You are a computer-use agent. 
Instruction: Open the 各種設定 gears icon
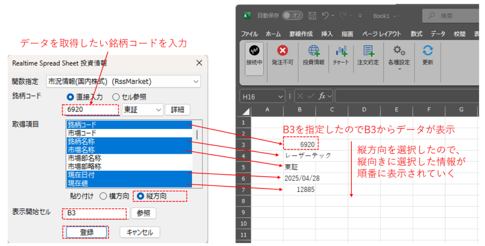pos(399,50)
